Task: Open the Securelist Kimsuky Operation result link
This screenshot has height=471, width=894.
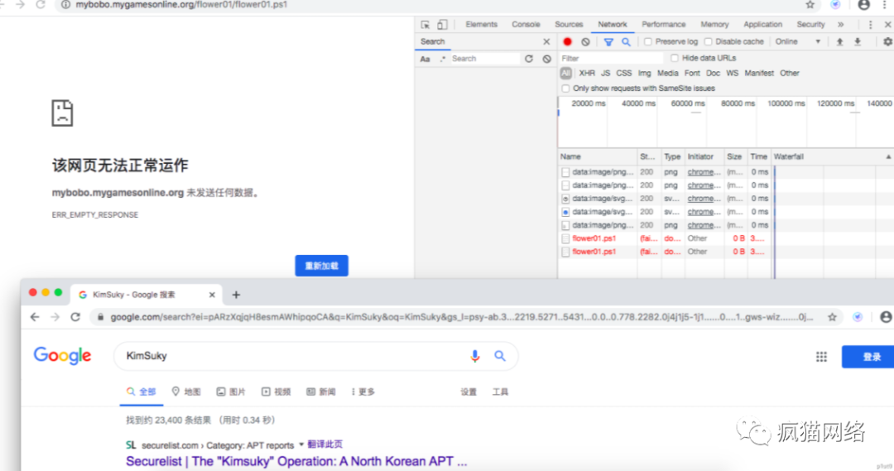Action: click(296, 461)
